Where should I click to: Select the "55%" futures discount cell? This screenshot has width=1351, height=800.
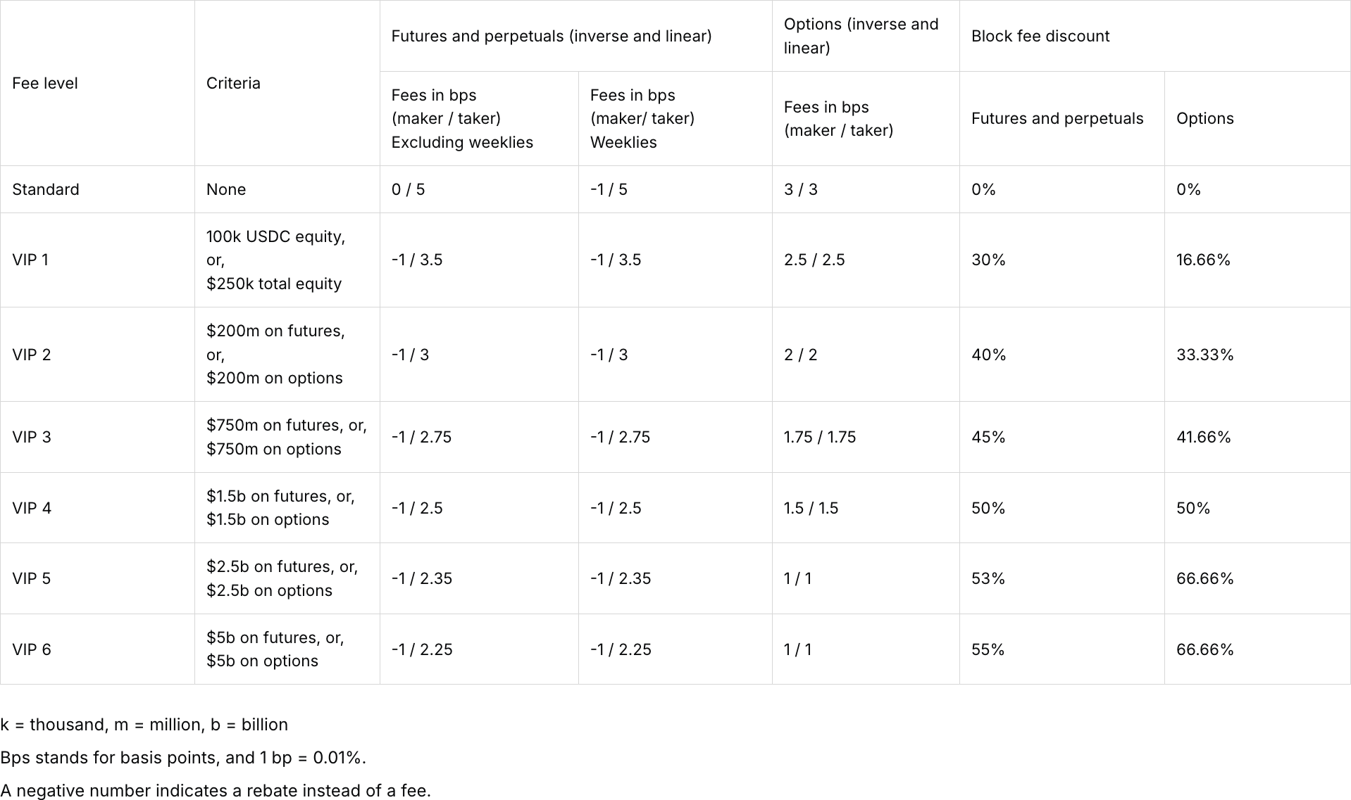point(988,649)
